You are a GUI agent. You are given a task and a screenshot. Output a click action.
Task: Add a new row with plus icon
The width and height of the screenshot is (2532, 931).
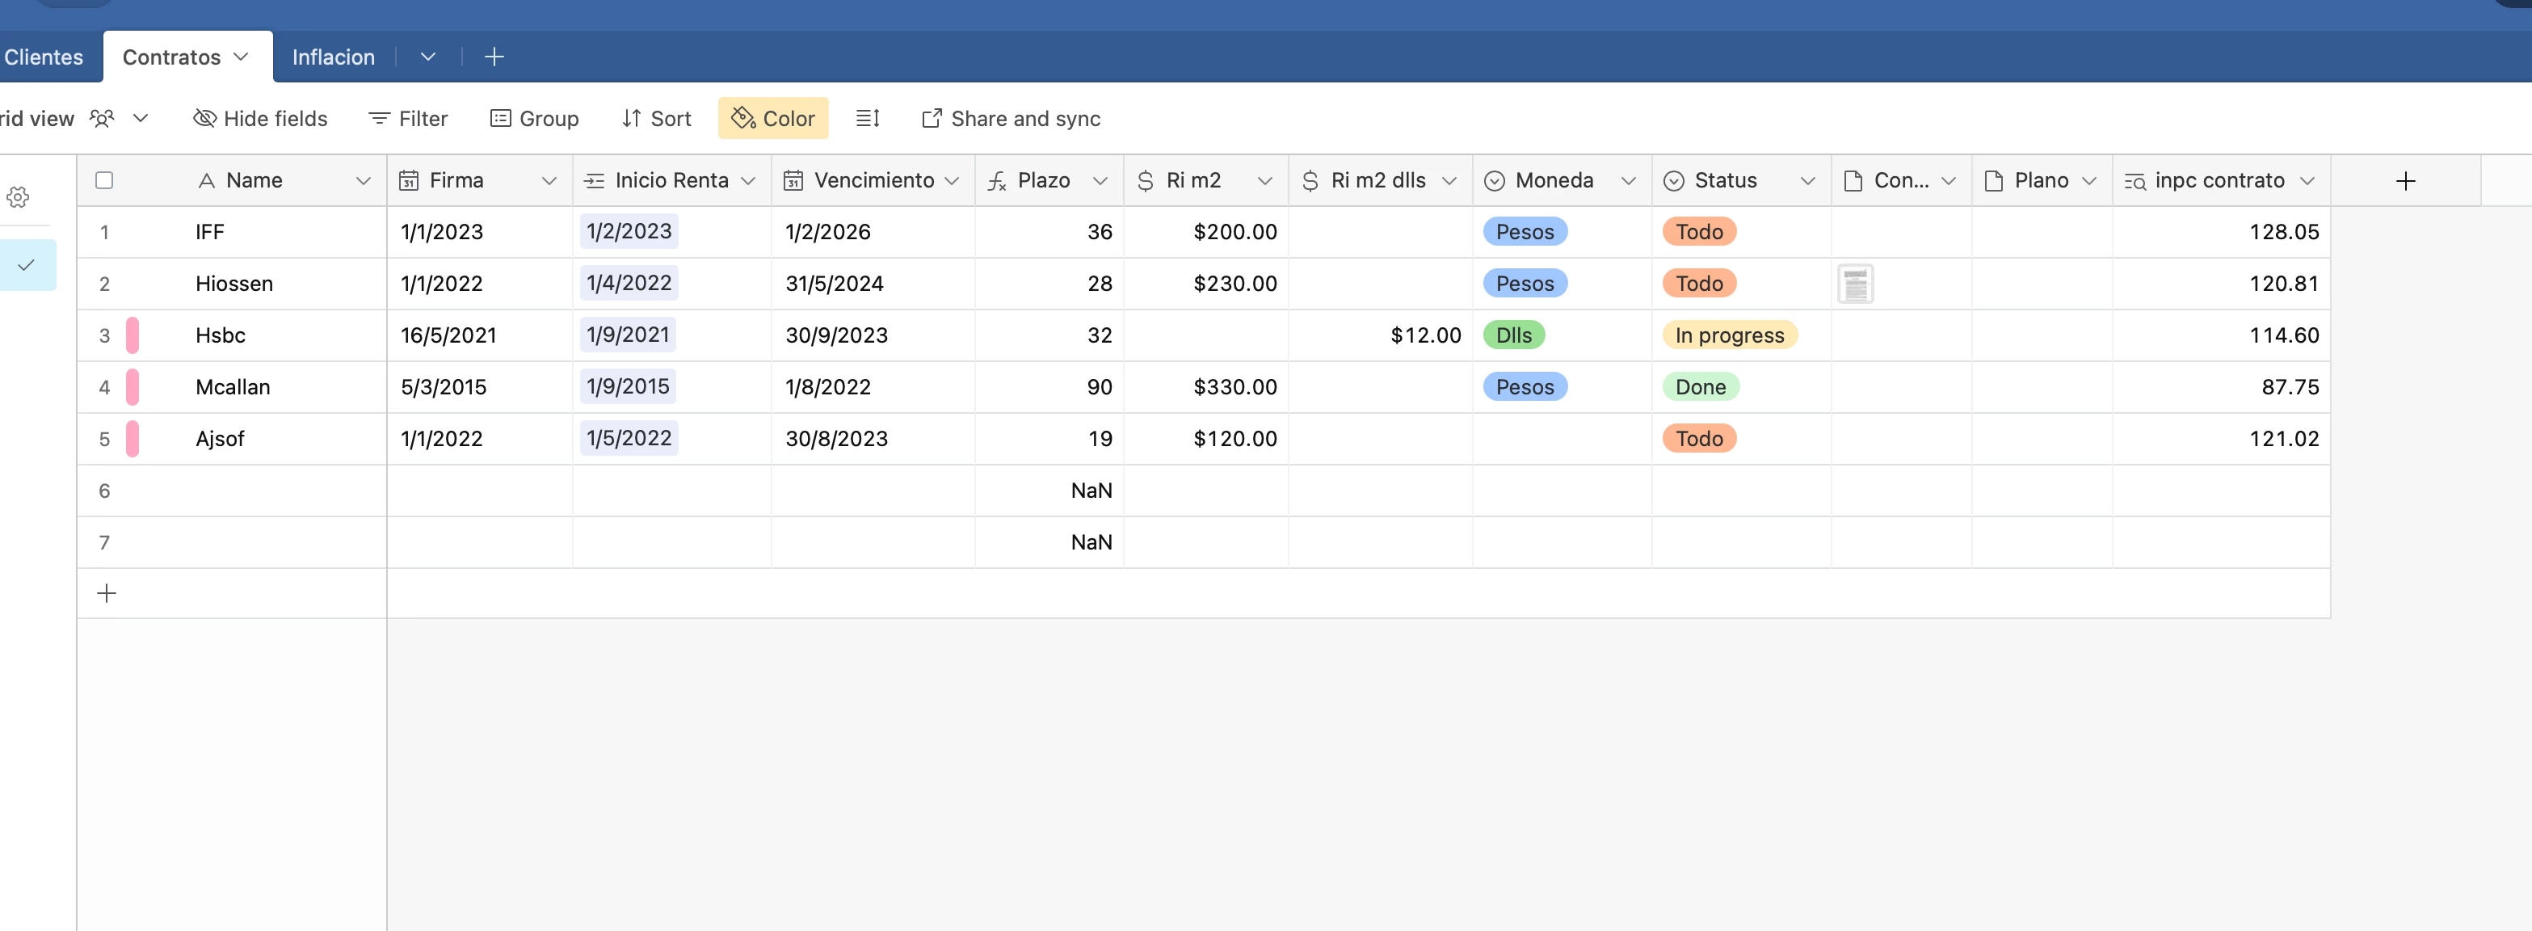click(106, 593)
